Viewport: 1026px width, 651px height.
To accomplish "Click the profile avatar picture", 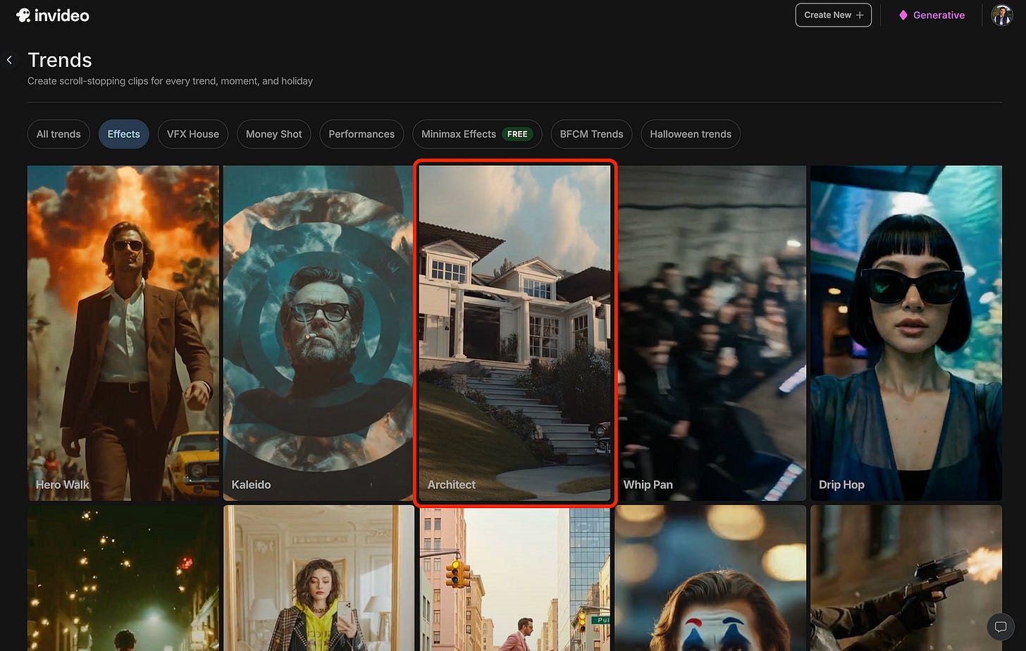I will click(1001, 15).
